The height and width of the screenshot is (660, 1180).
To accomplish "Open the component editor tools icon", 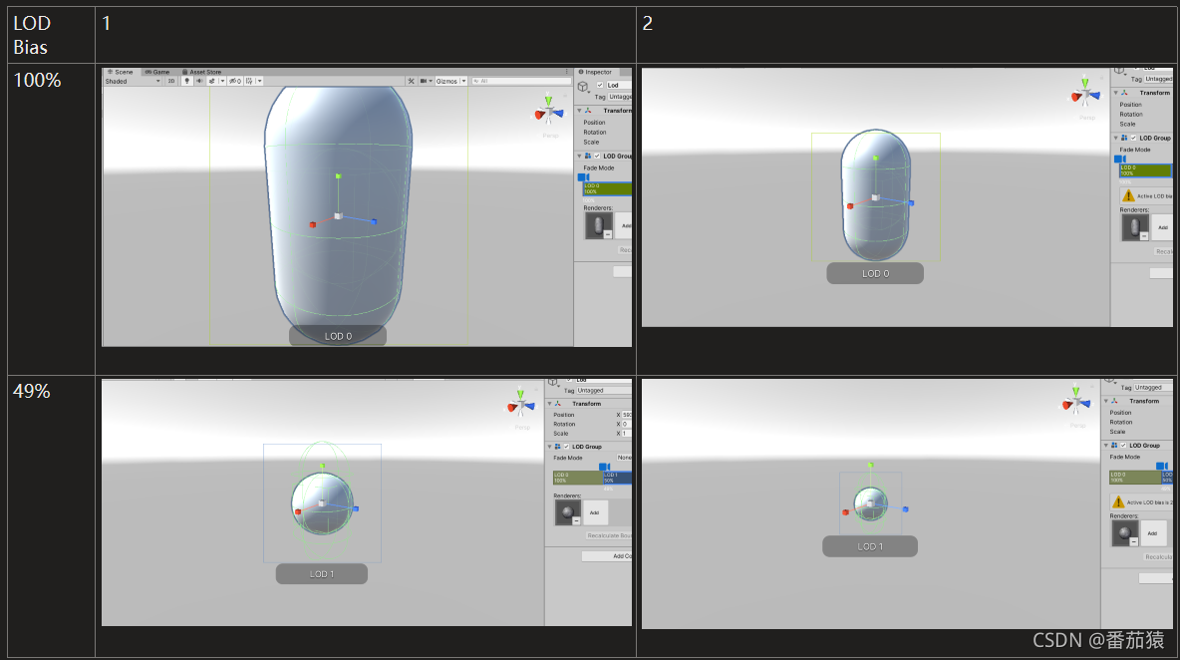I will 411,82.
